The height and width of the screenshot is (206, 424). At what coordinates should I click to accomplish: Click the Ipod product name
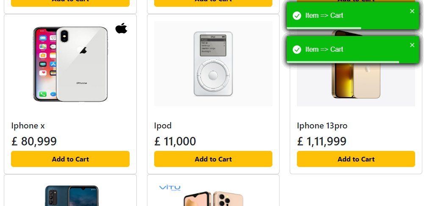163,125
